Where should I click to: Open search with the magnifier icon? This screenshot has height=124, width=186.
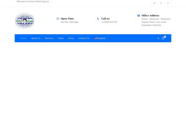158,38
